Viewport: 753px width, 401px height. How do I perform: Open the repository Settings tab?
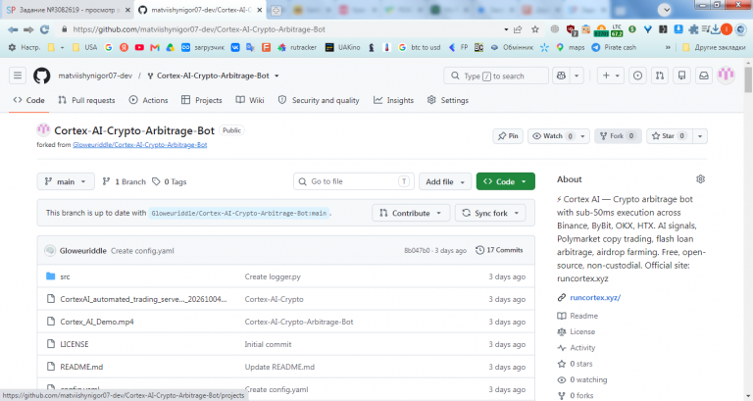(447, 100)
